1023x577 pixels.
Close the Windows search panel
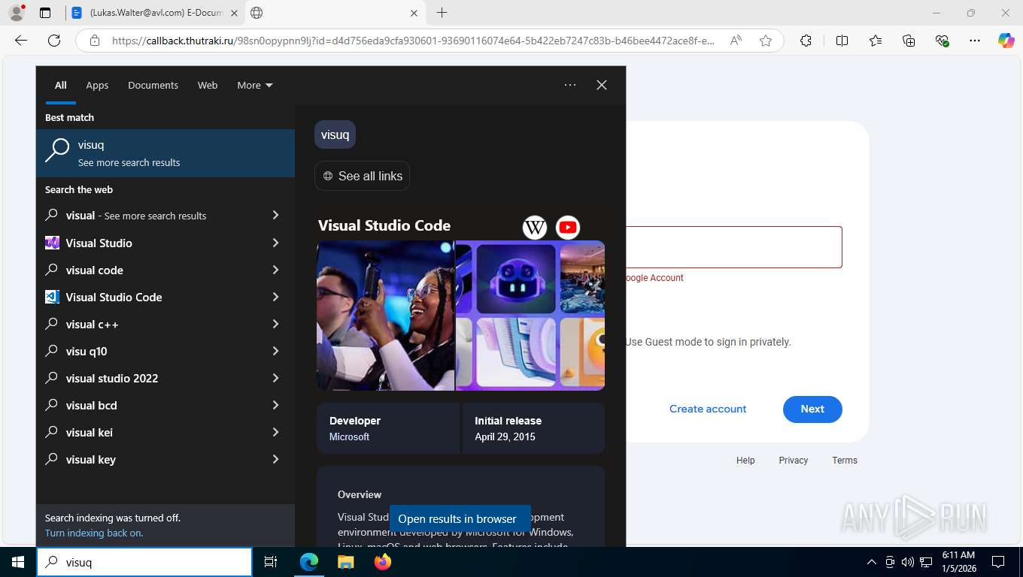(x=602, y=85)
